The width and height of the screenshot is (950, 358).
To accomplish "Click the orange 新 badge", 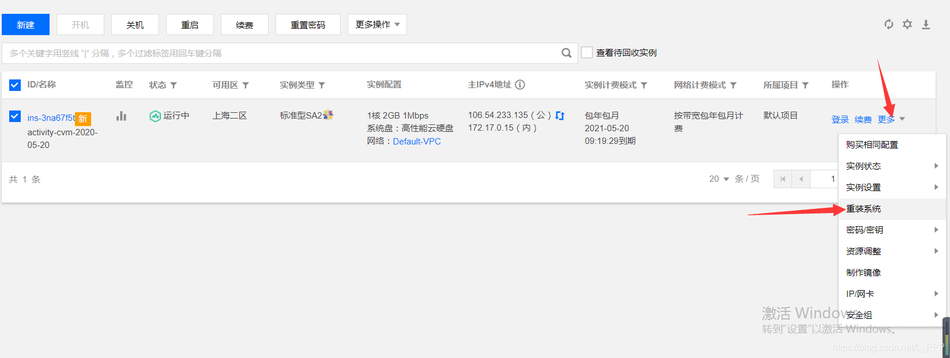I will pyautogui.click(x=83, y=119).
